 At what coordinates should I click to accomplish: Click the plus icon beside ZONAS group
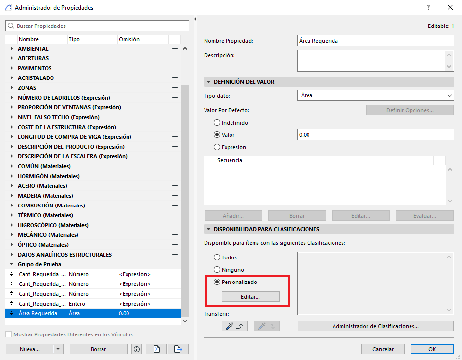(175, 88)
